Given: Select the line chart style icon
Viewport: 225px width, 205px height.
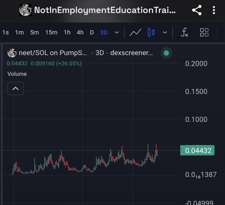Looking at the screenshot, I should 135,32.
